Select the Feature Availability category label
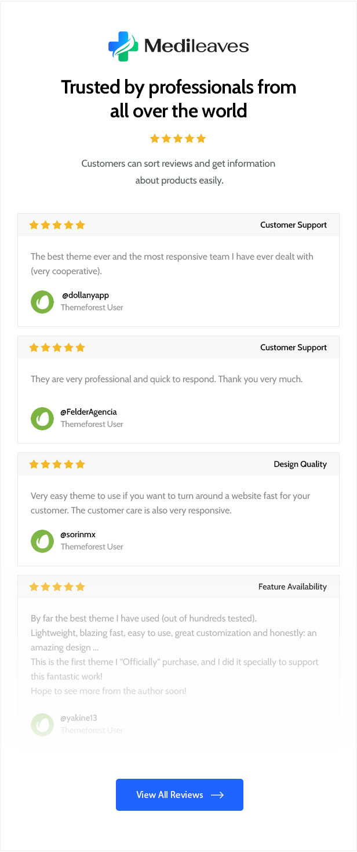 293,587
